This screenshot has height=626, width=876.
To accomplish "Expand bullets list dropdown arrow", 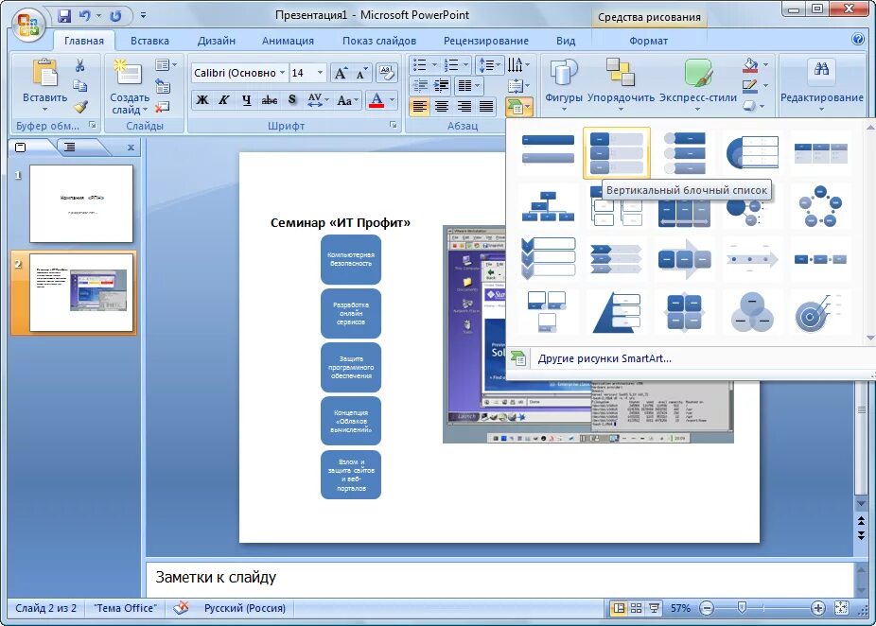I will [x=434, y=65].
